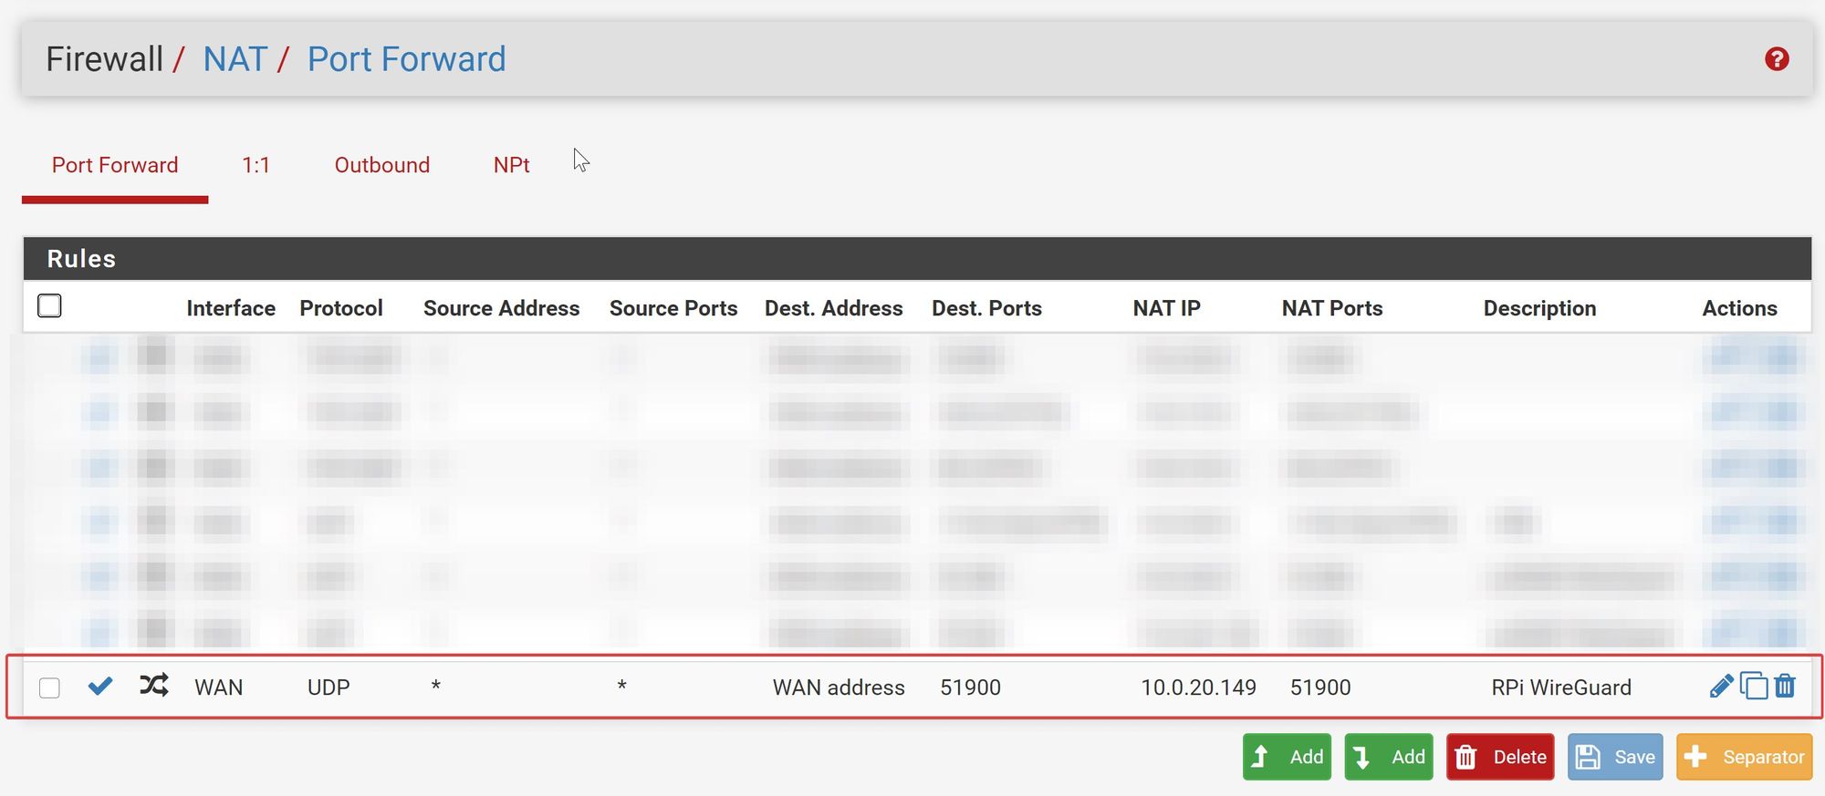1825x796 pixels.
Task: Click the linked rule shuffle icon for WireGuard
Action: coord(154,685)
